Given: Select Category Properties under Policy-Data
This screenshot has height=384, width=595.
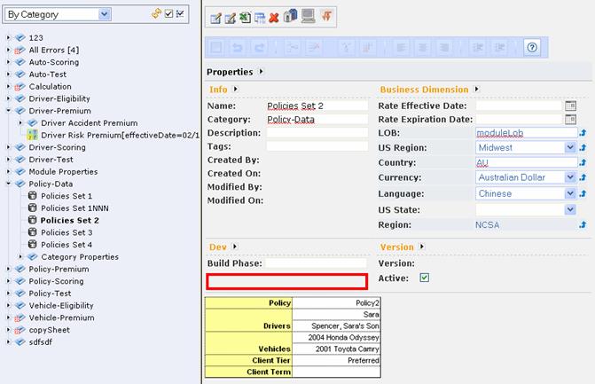Looking at the screenshot, I should point(80,257).
